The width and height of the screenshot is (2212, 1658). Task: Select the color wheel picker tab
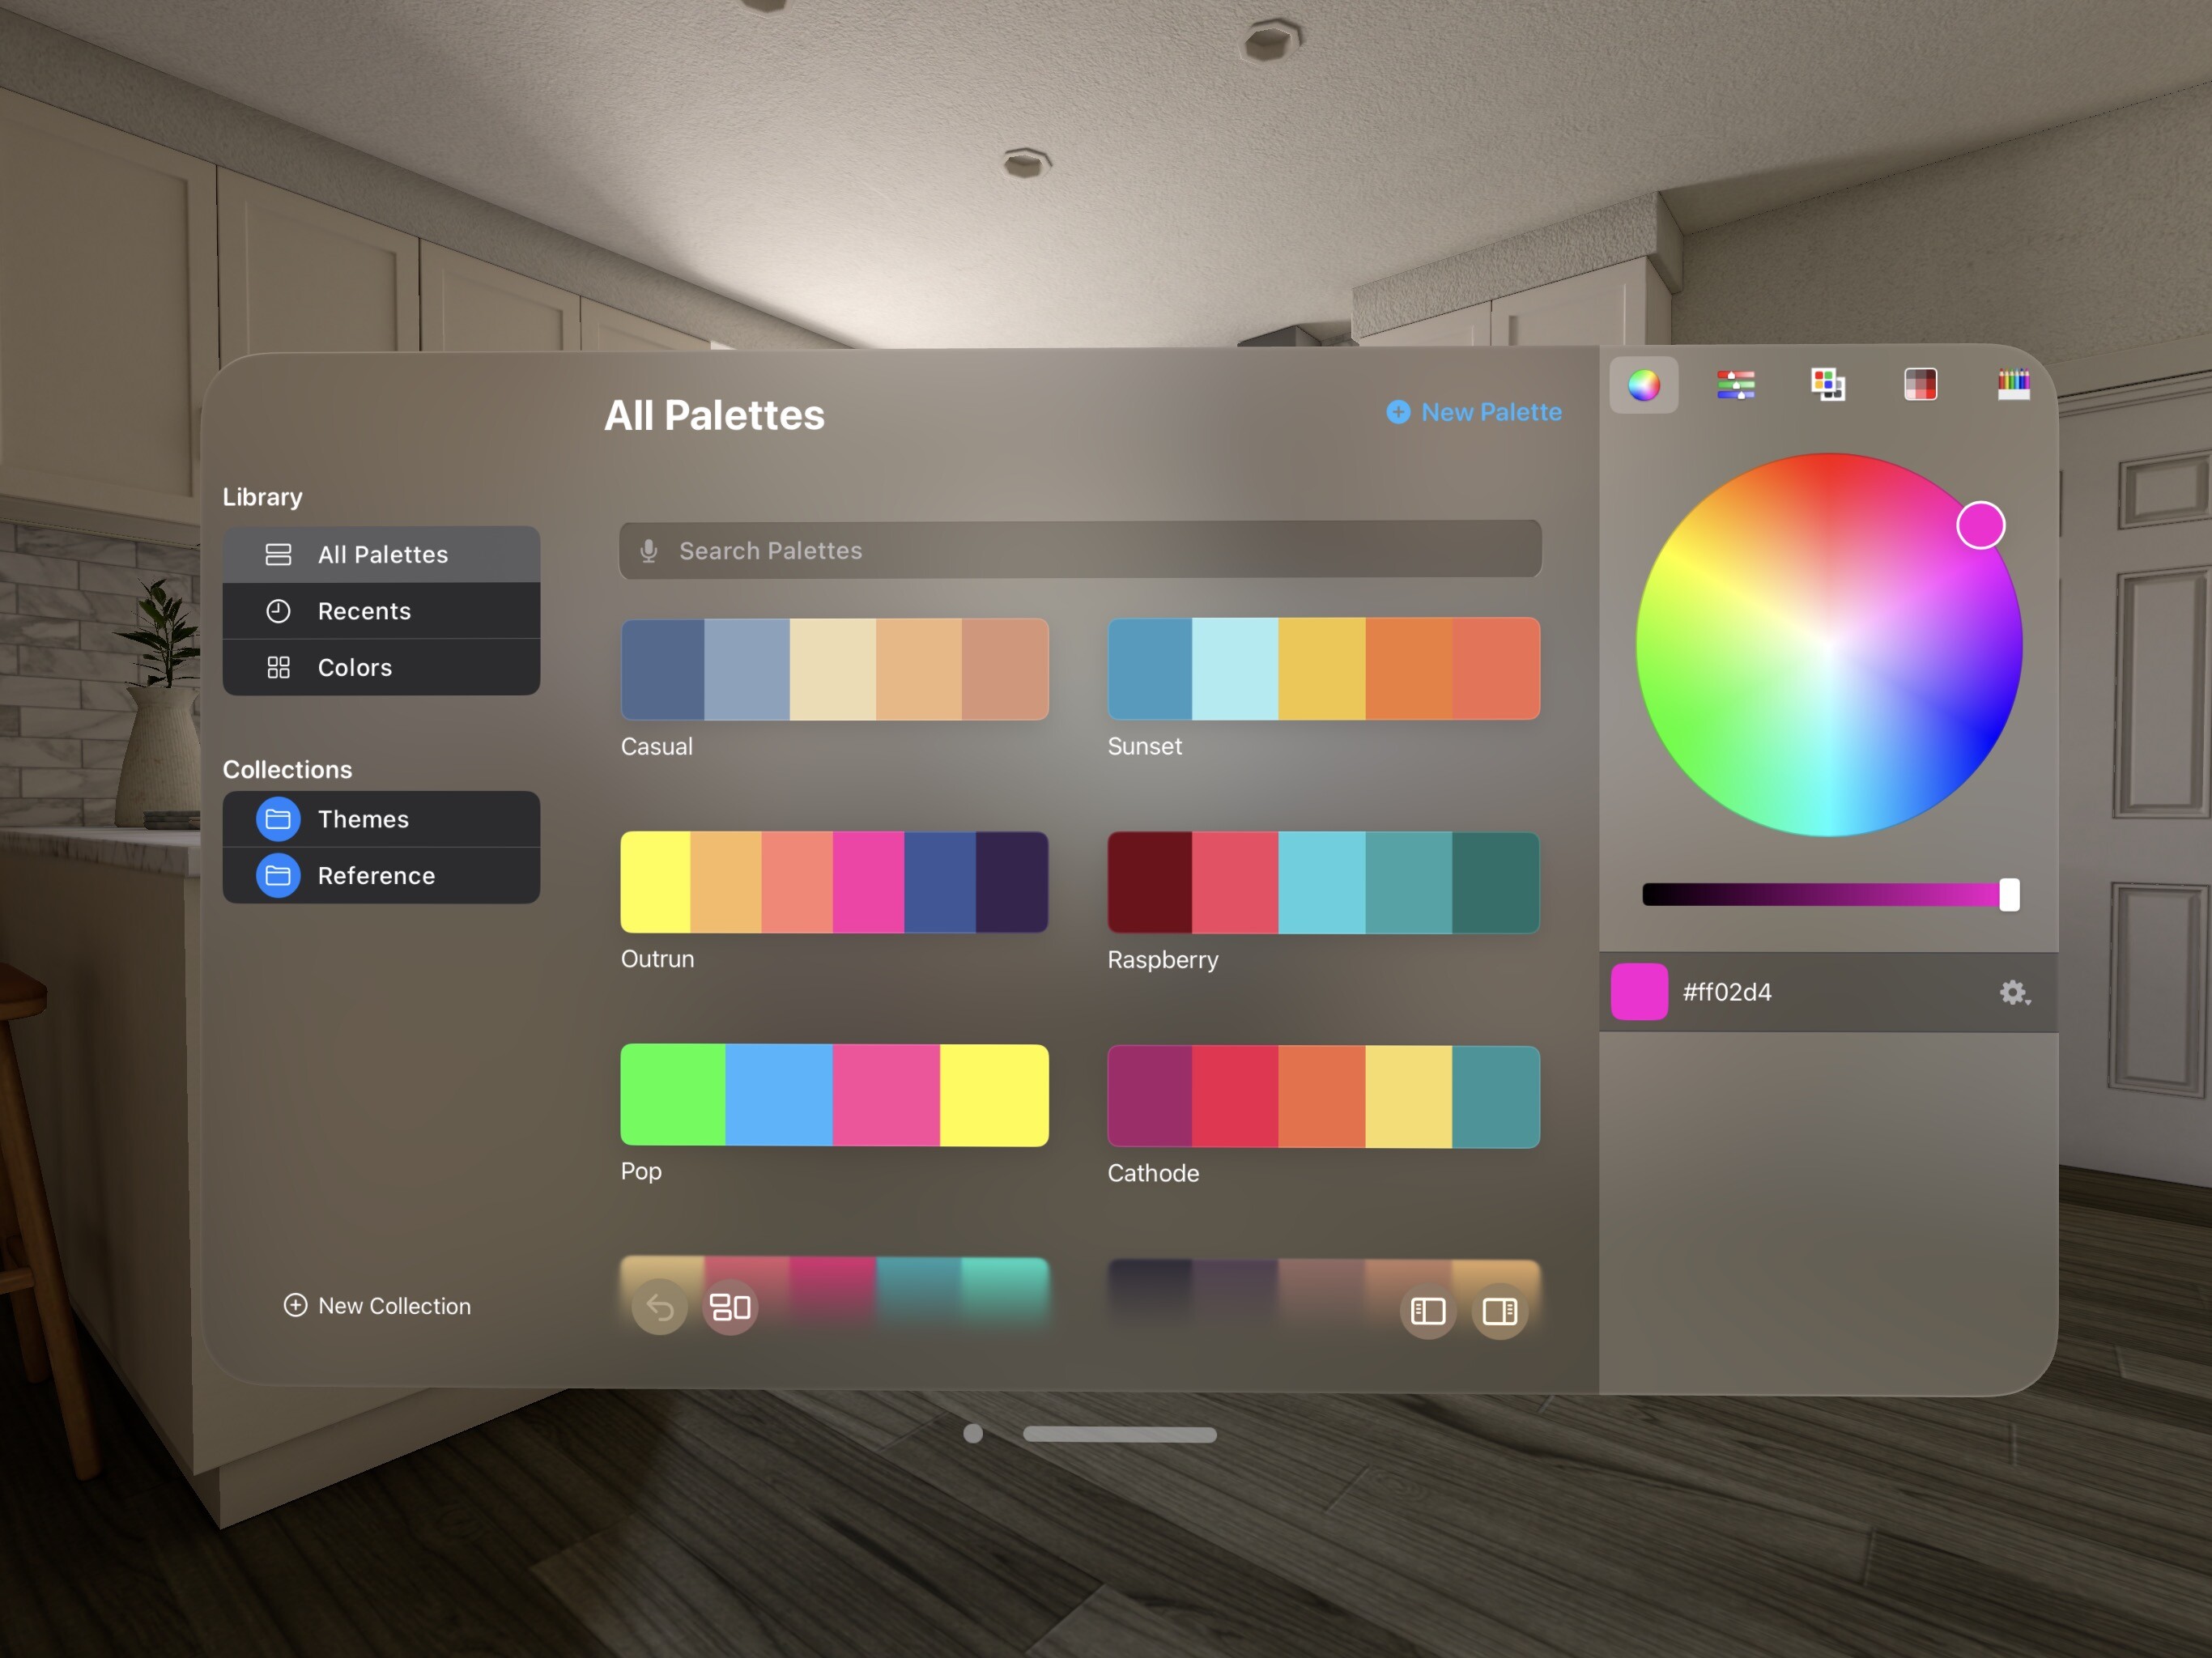point(1643,385)
